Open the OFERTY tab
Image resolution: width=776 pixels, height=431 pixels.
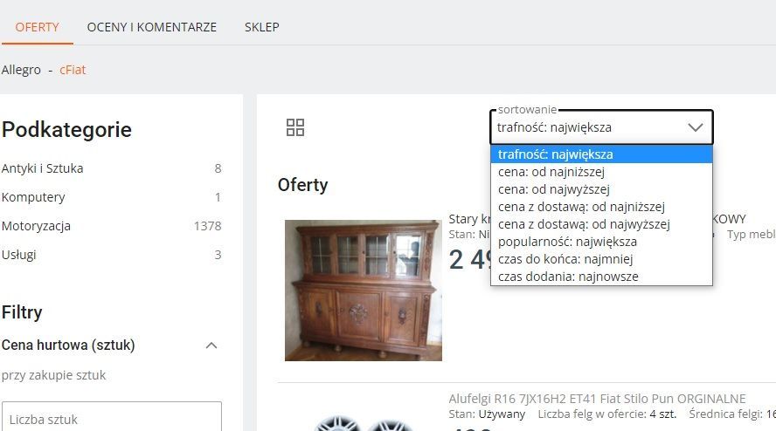click(37, 27)
